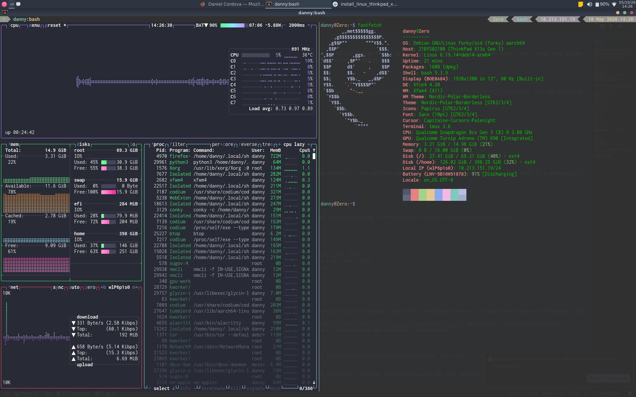Screen dimensions: 636x397
Task: Click the minus to decrease btop update interval
Action: click(285, 25)
